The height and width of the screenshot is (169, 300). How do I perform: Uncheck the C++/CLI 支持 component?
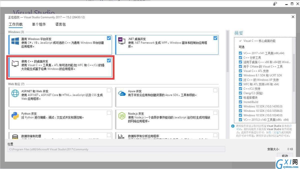coord(240,89)
